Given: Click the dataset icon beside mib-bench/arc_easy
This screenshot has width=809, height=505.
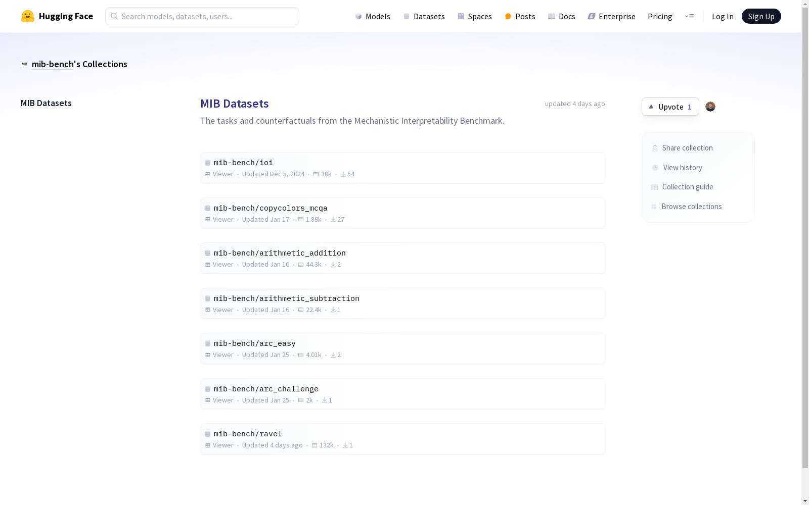Looking at the screenshot, I should (208, 343).
